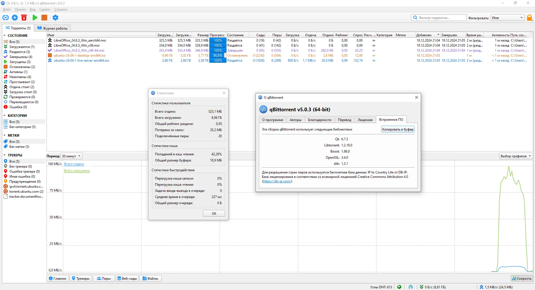The image size is (535, 290).
Task: Open the Справка menu
Action: point(61,9)
